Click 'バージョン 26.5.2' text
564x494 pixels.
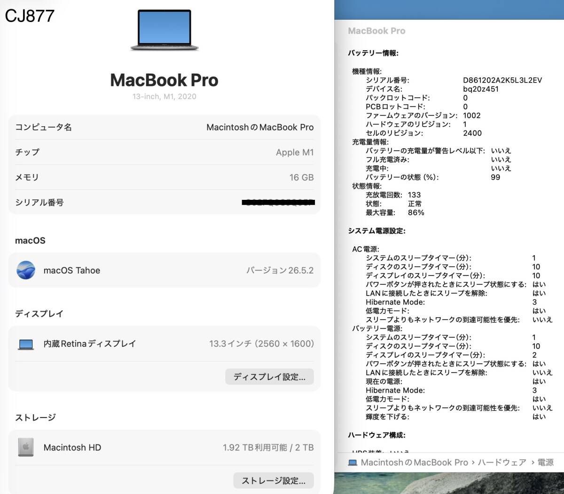280,270
